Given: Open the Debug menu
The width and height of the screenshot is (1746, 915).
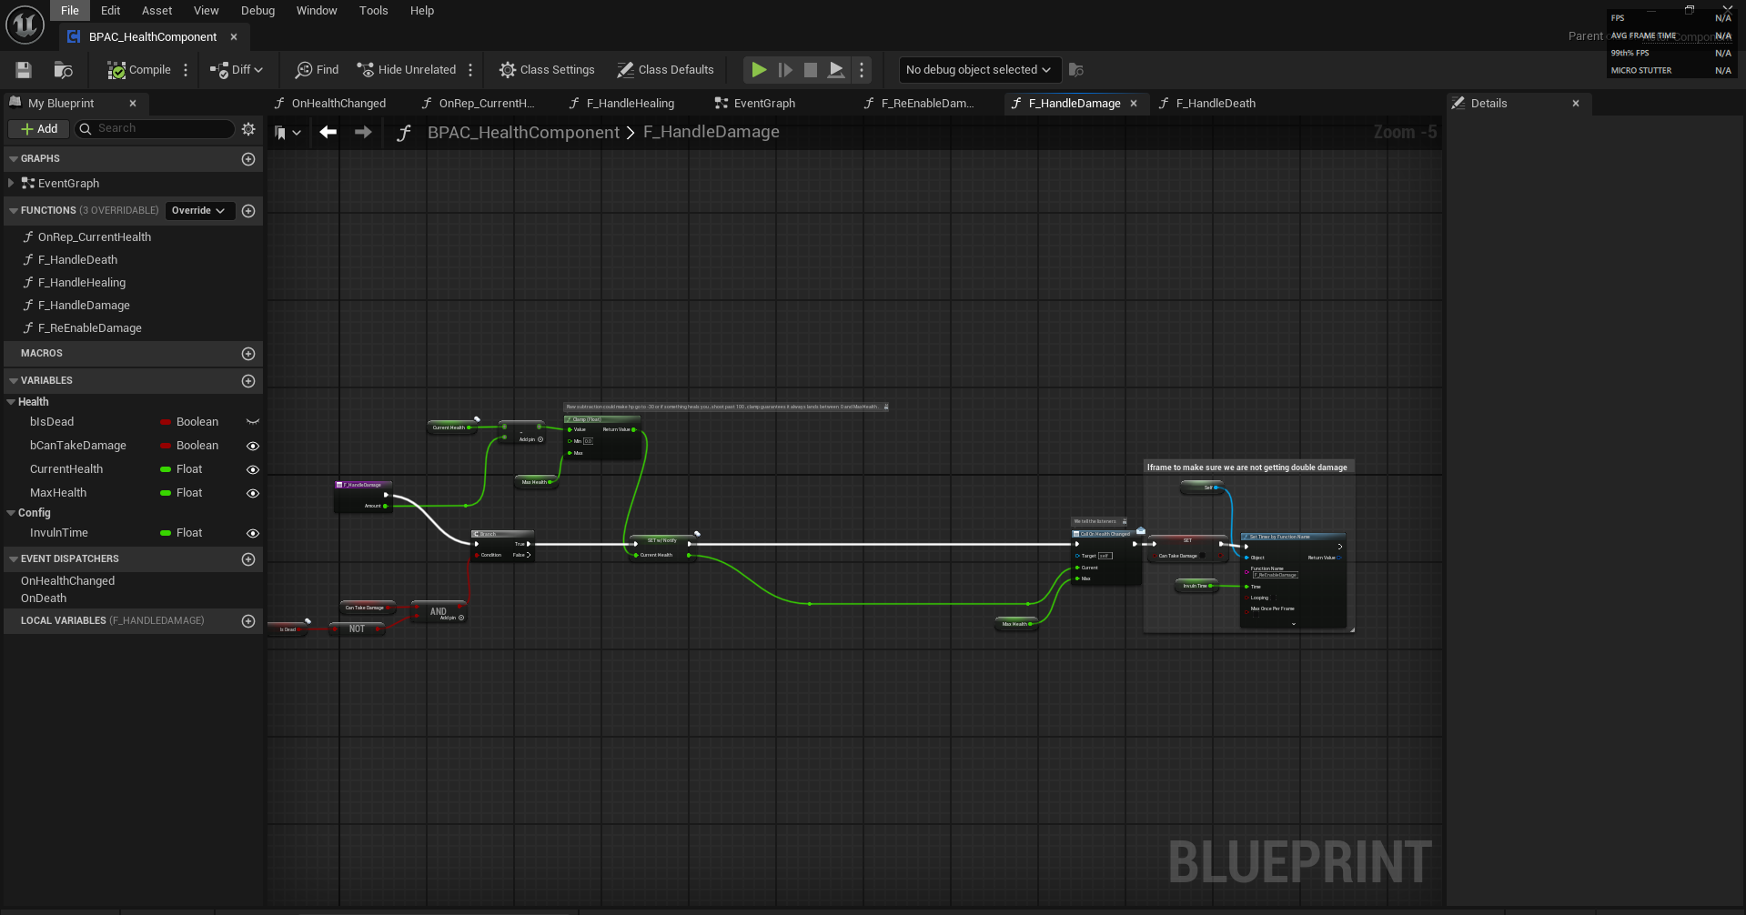Looking at the screenshot, I should (x=257, y=11).
